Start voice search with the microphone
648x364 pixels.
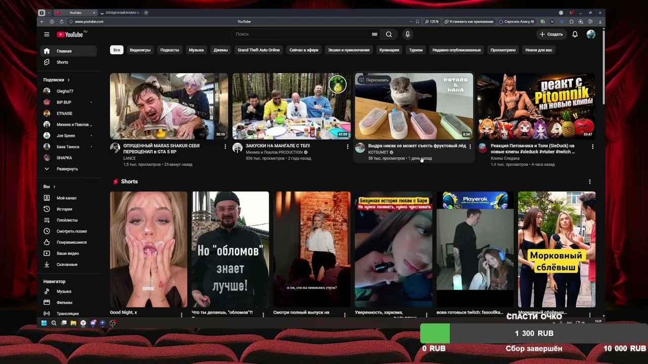click(x=408, y=34)
